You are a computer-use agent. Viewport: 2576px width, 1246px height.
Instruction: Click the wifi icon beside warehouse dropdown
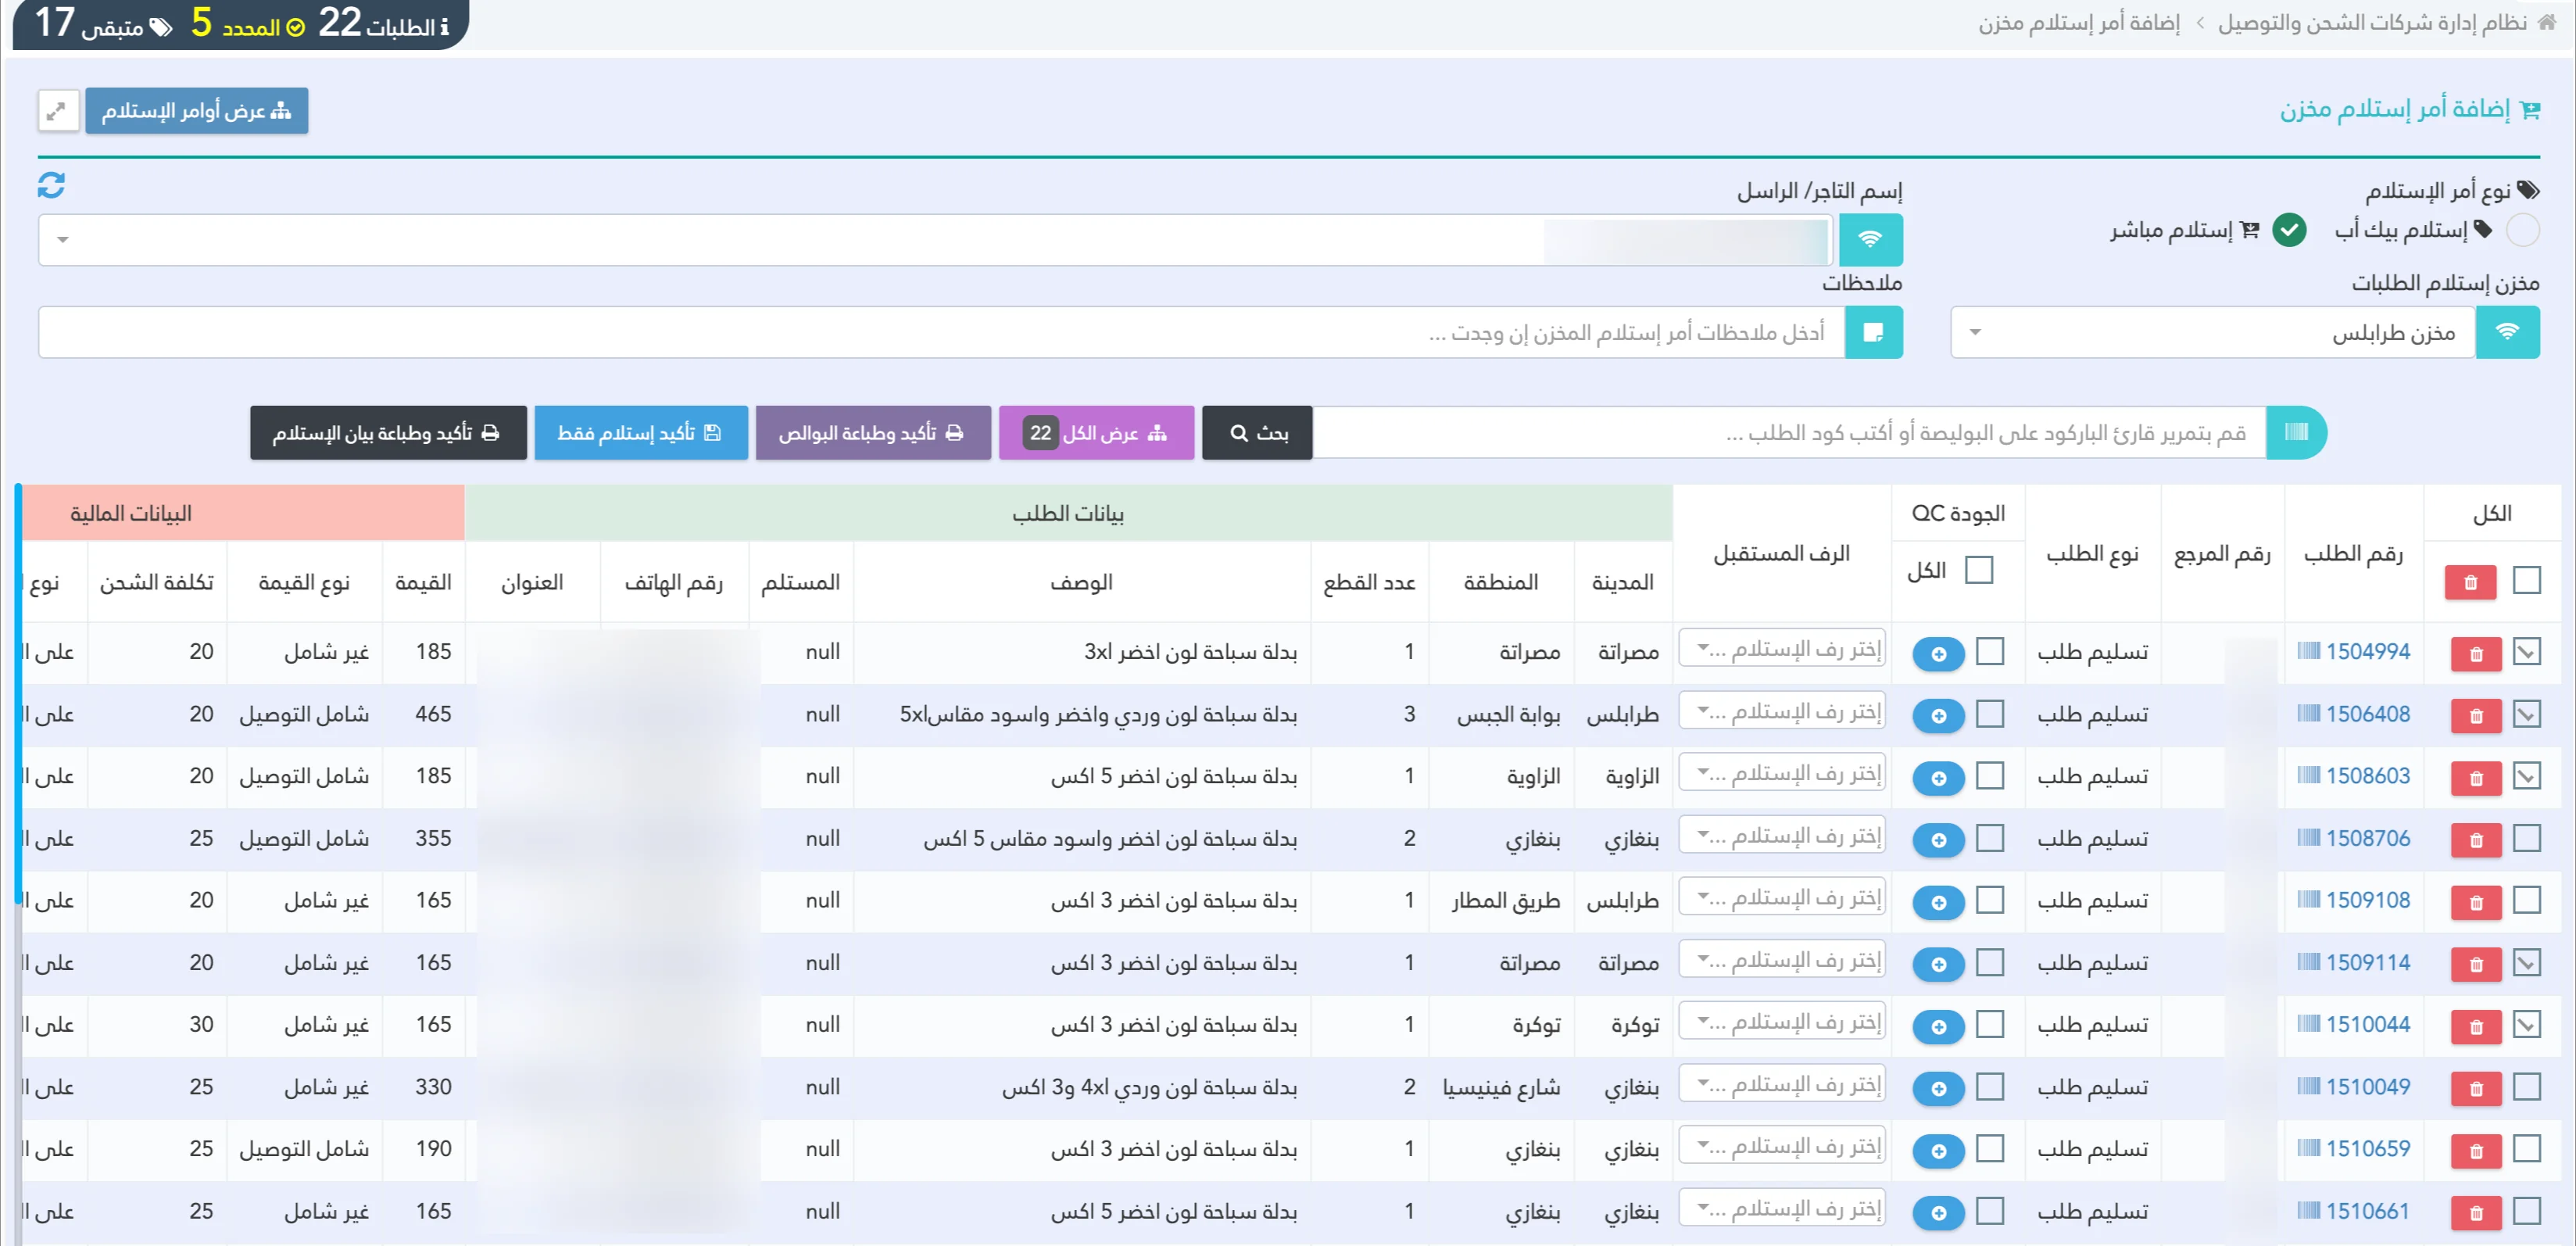point(2507,332)
